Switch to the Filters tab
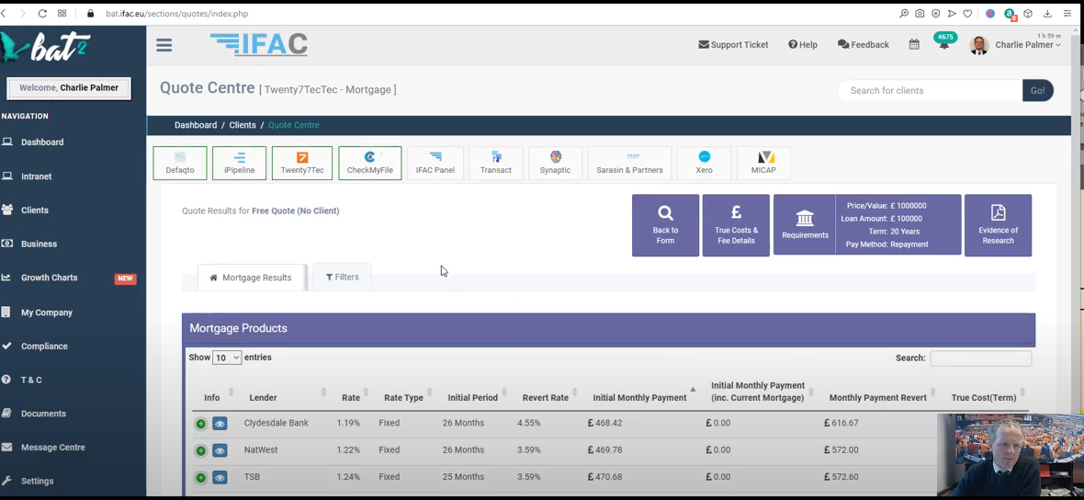The height and width of the screenshot is (500, 1084). tap(342, 277)
